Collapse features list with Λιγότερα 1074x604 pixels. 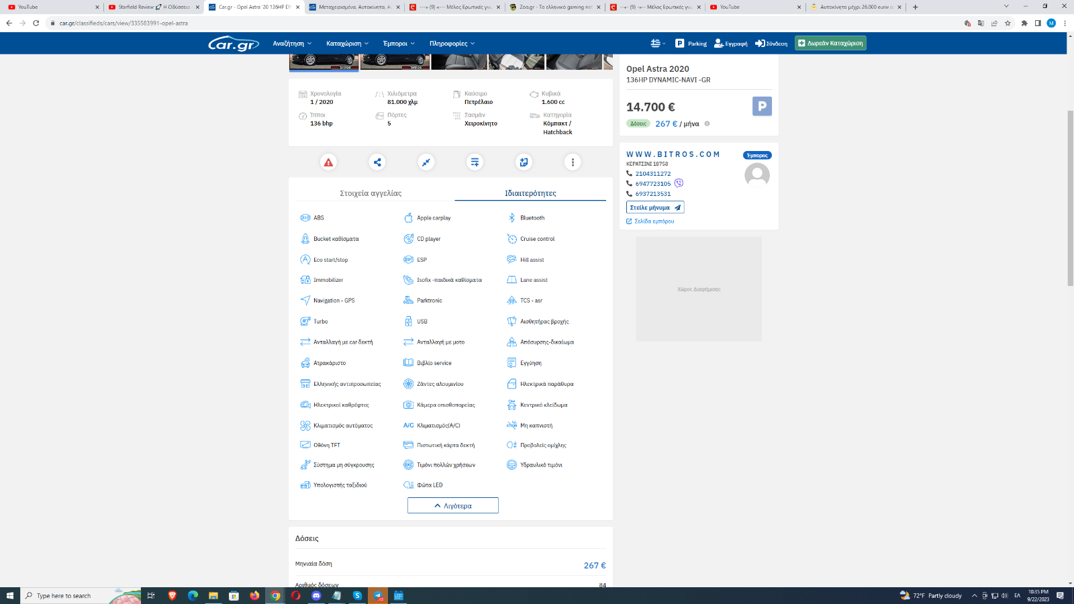tap(453, 505)
